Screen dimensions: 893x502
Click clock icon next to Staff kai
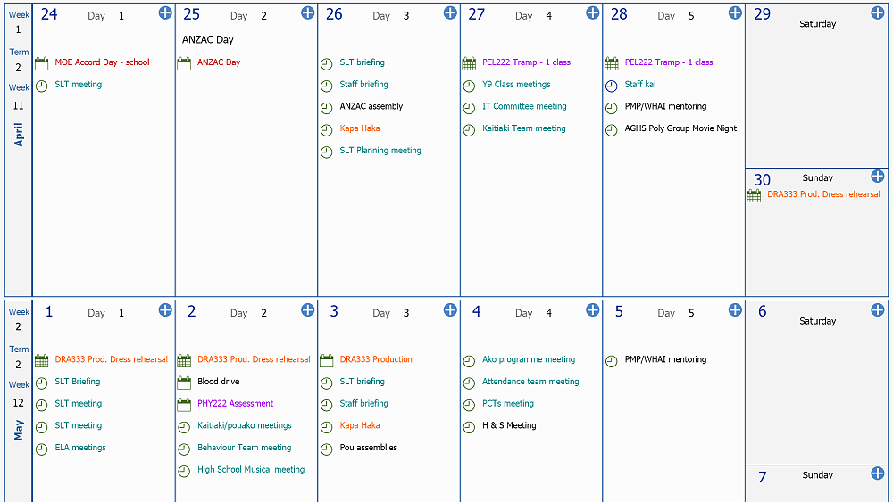point(611,86)
